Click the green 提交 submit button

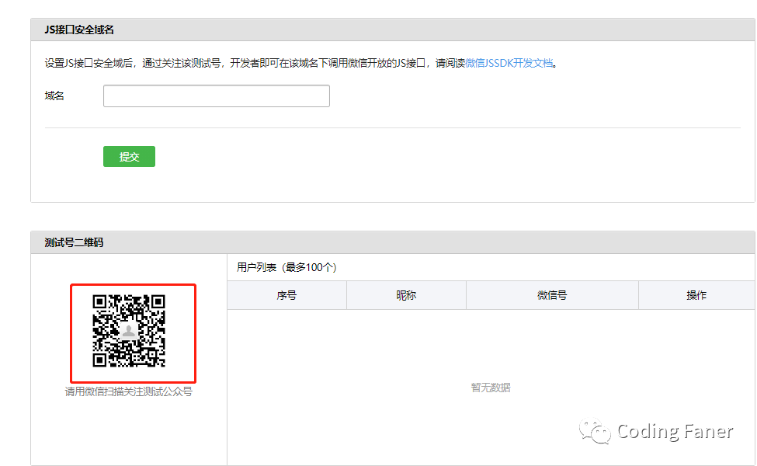[x=129, y=156]
